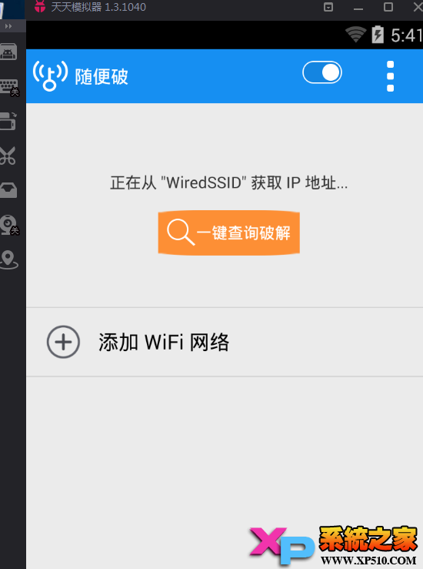Tap the orange 一键查询破解 button

[228, 233]
